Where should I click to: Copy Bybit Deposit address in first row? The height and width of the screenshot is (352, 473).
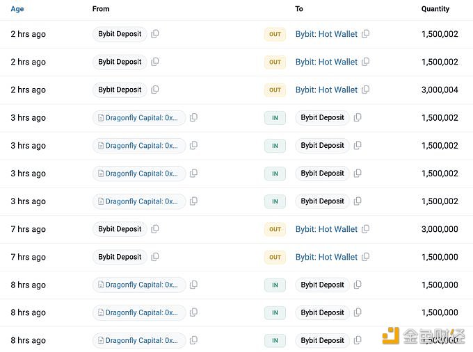click(x=154, y=34)
